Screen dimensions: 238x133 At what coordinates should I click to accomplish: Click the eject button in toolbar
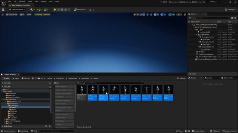[x=65, y=10]
